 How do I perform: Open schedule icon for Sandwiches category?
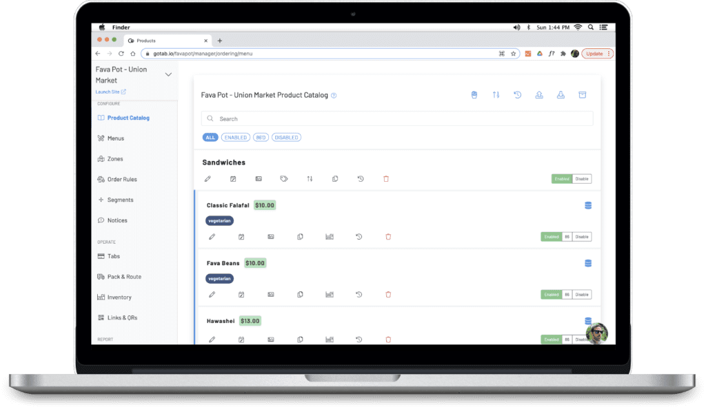(x=233, y=179)
